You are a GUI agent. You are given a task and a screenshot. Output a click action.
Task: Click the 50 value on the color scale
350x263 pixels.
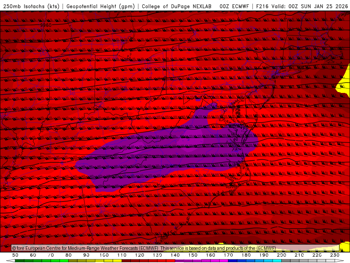coord(15,255)
